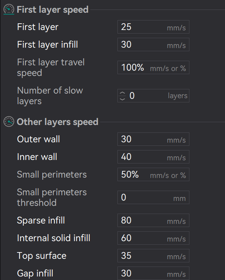Image resolution: width=225 pixels, height=280 pixels.
Task: Click the Other layers speed section header
Action: [x=57, y=122]
